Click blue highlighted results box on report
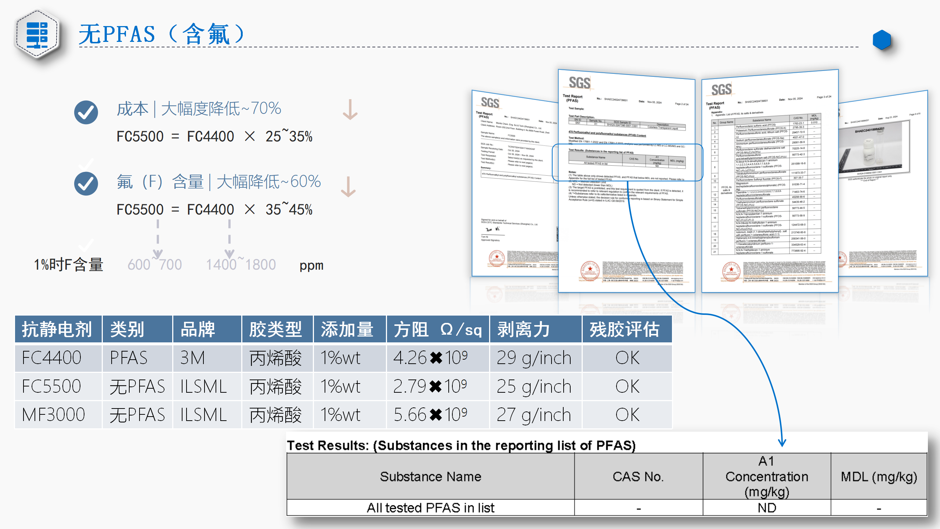This screenshot has width=940, height=529. [x=627, y=162]
